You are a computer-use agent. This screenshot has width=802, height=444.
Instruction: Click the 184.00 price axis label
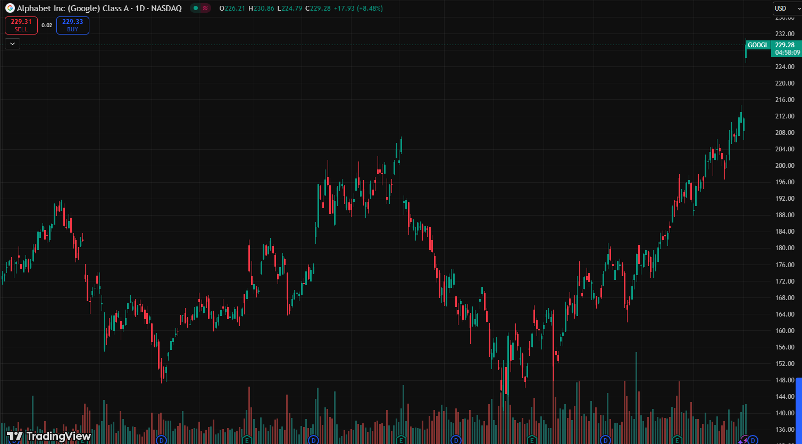point(784,232)
